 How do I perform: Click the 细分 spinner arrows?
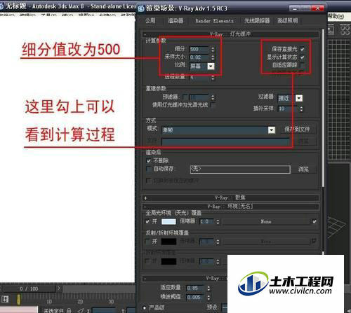(x=213, y=50)
